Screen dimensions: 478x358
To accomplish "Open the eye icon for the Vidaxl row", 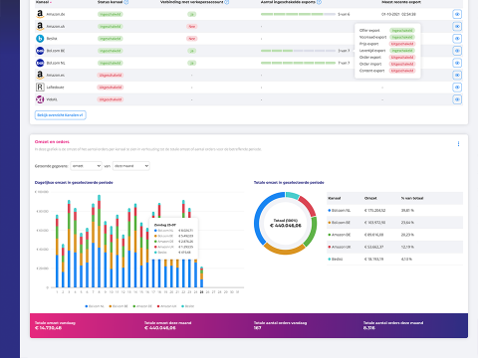I will [x=457, y=99].
